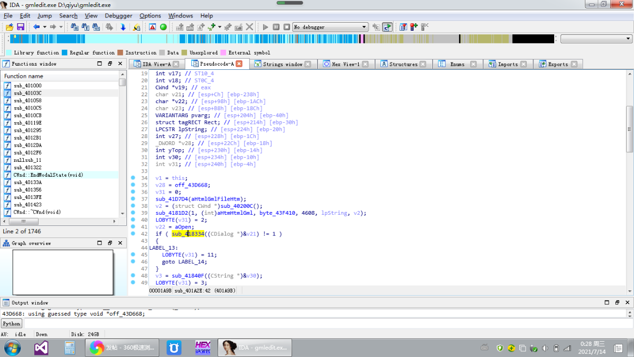The image size is (634, 357).
Task: Click the Python console button
Action: 11,324
